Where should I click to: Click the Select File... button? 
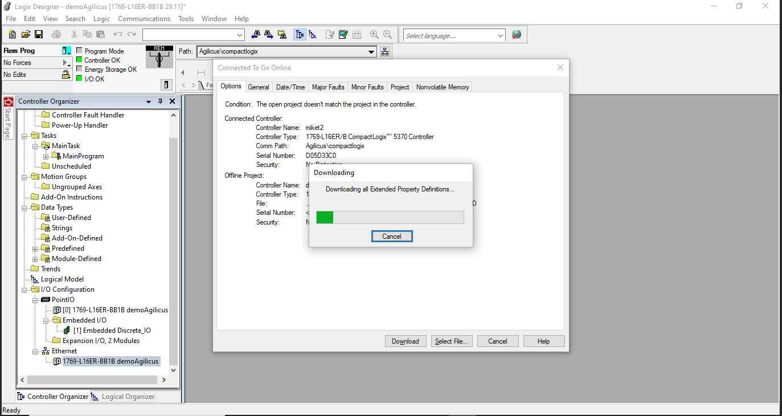click(451, 341)
